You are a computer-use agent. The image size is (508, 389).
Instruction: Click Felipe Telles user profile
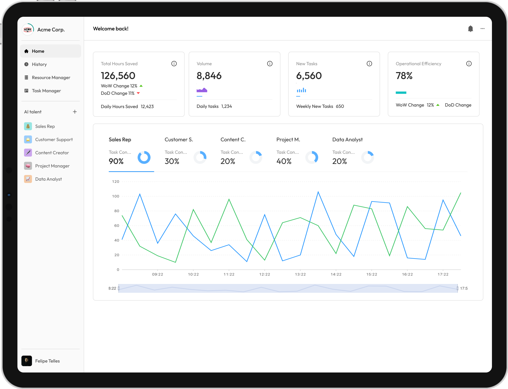click(x=47, y=361)
